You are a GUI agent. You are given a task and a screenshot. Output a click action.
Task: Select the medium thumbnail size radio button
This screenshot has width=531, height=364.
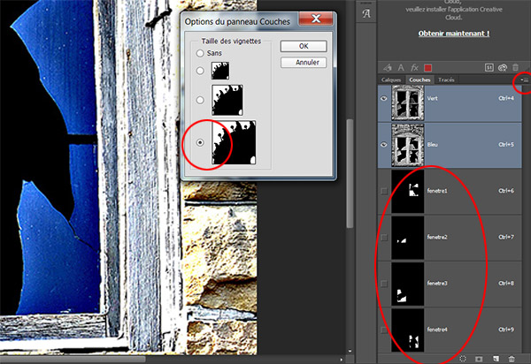(199, 100)
